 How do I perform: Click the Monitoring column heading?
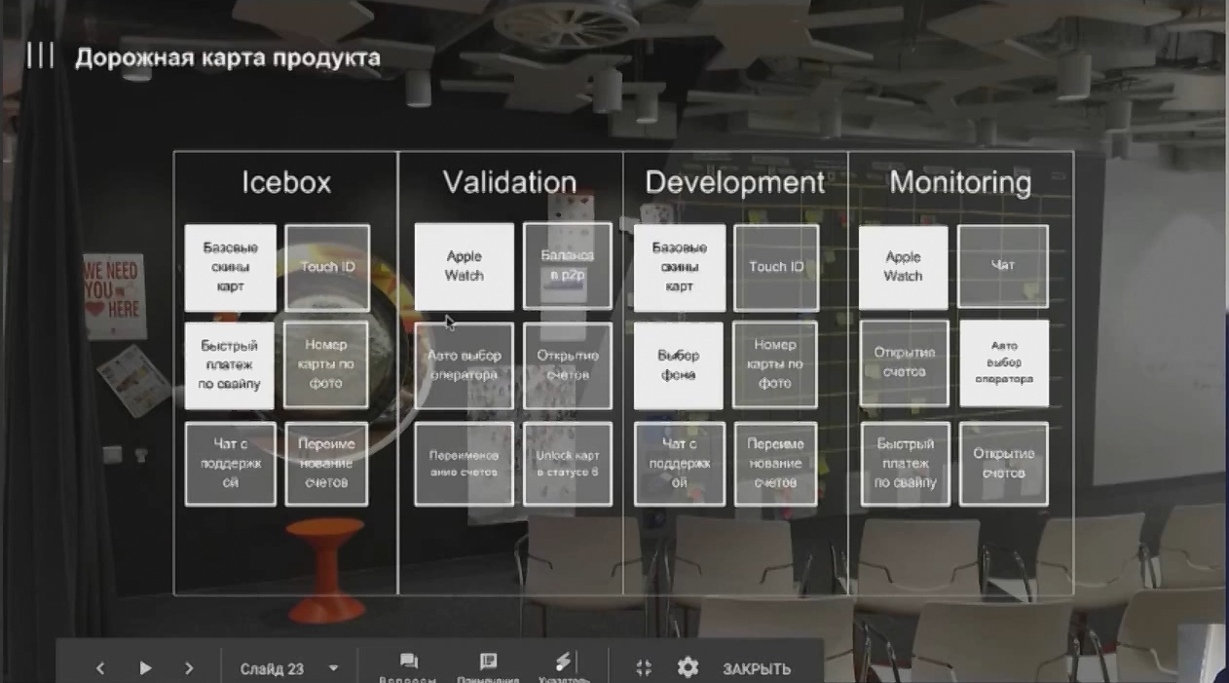(960, 182)
